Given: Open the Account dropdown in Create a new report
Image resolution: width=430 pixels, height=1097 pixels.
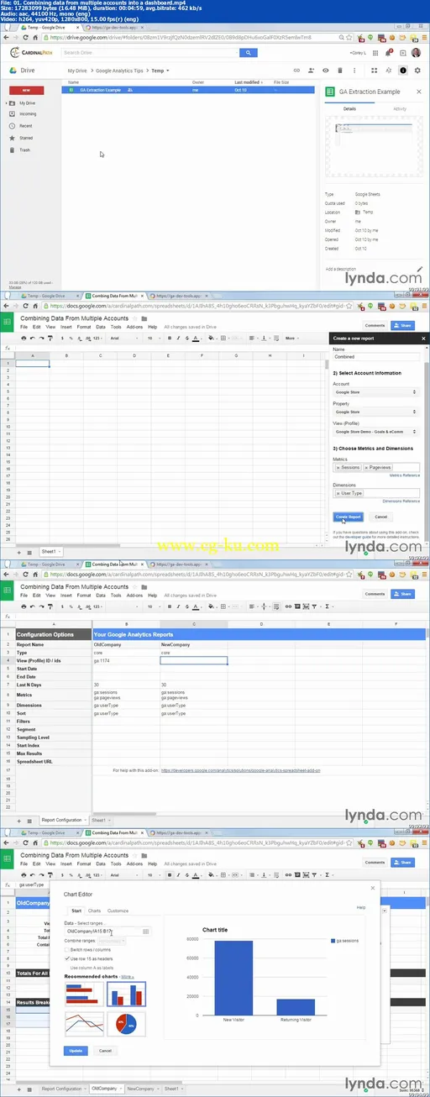Looking at the screenshot, I should (x=375, y=392).
